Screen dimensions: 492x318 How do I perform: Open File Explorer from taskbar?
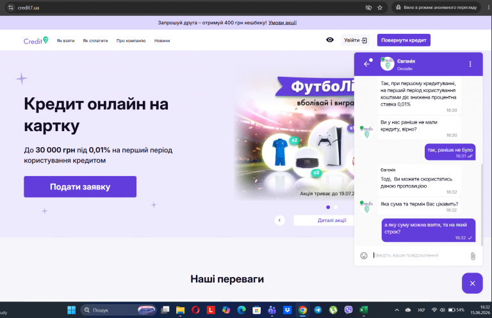pyautogui.click(x=181, y=310)
